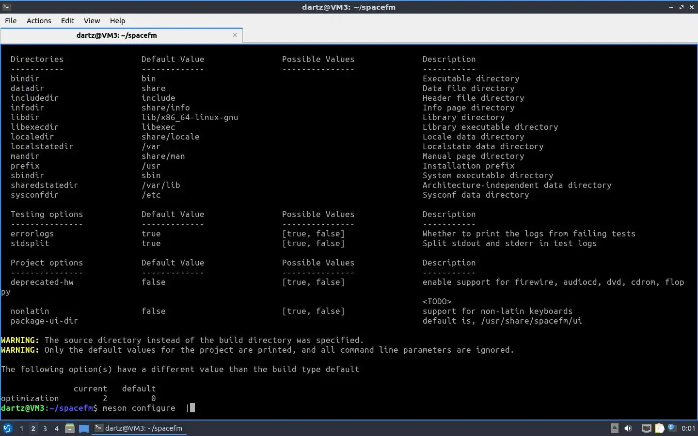The height and width of the screenshot is (436, 698).
Task: Click 'default is, /usr/share/spacefm/ui' text
Action: [x=502, y=321]
